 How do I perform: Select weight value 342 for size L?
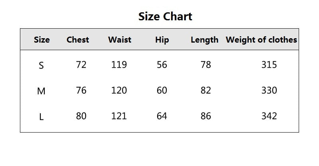click(269, 116)
